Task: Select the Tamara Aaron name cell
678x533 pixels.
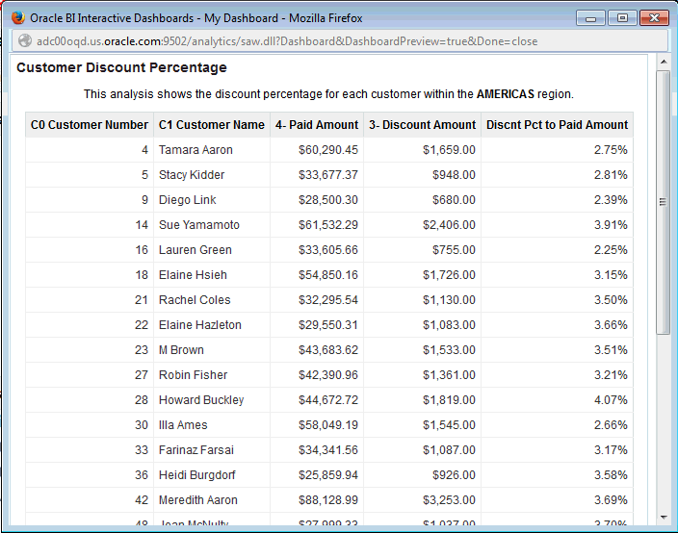Action: click(212, 150)
